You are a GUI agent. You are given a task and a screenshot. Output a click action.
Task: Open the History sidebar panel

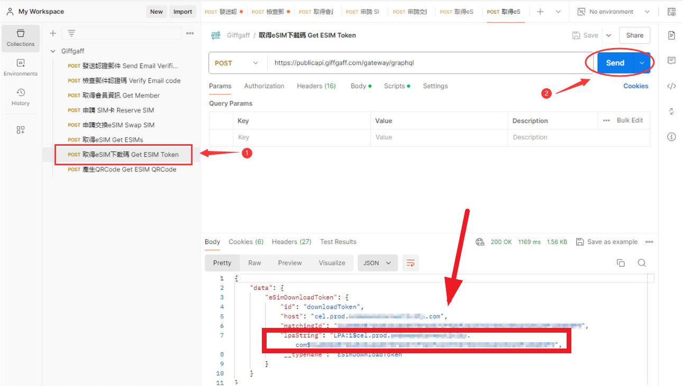[21, 97]
